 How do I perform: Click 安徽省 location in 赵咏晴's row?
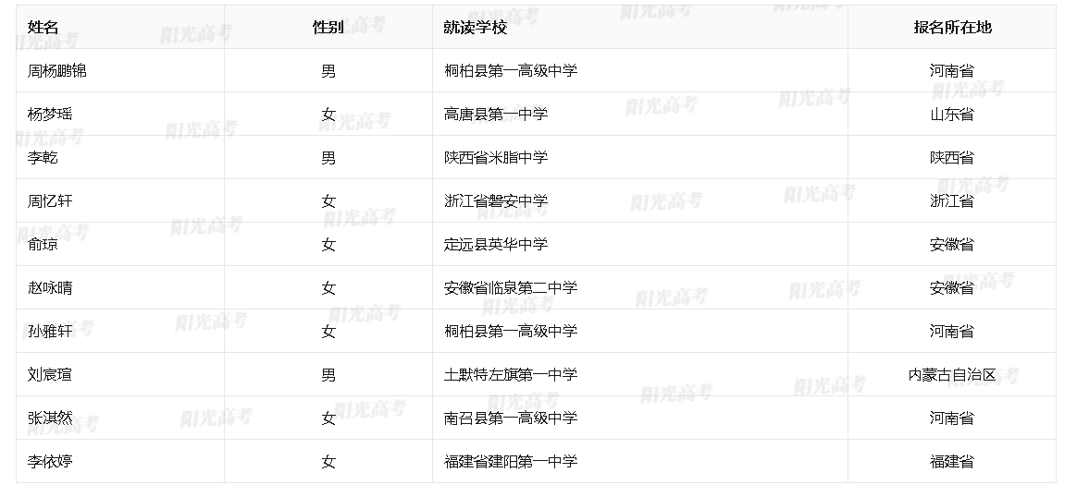pos(952,288)
